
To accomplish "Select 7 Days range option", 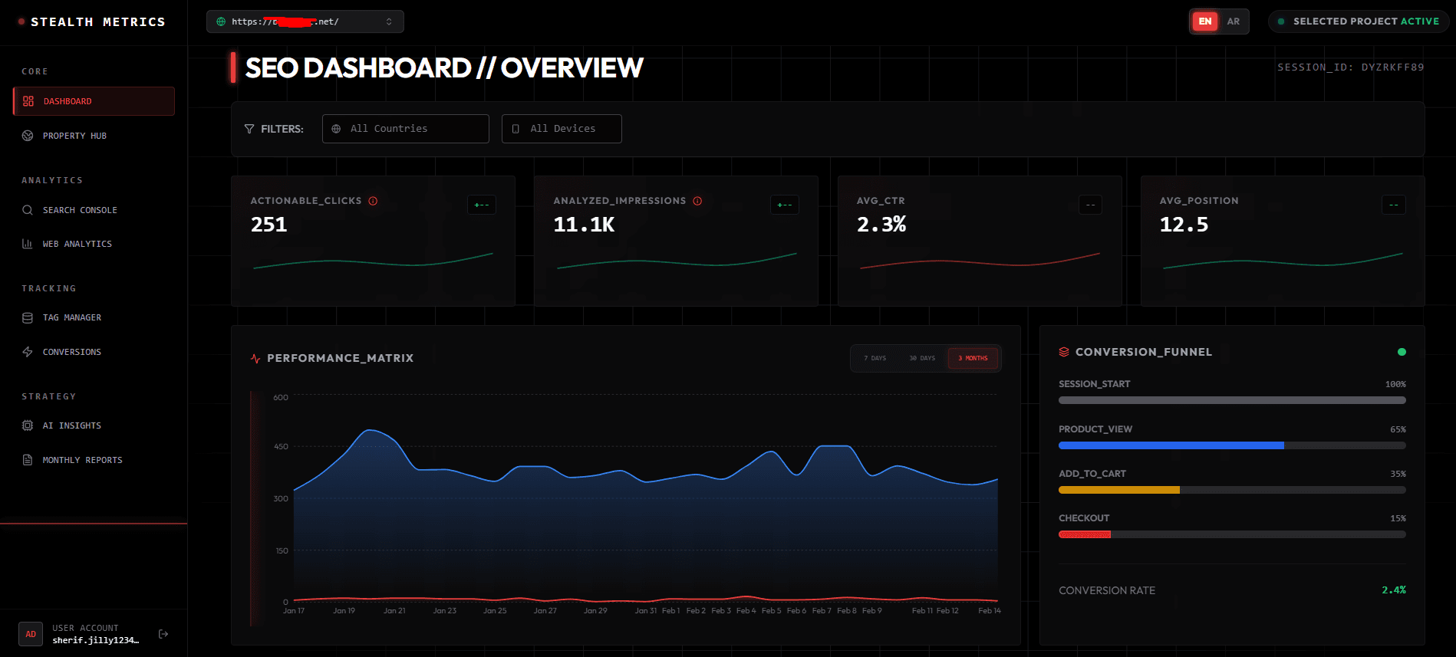I will (875, 358).
